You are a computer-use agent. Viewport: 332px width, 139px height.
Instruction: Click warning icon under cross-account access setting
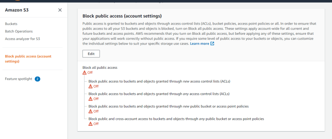click(91, 124)
